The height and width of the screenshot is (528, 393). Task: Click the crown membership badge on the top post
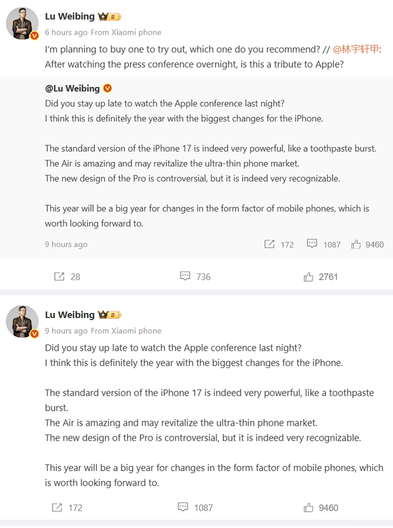point(110,17)
